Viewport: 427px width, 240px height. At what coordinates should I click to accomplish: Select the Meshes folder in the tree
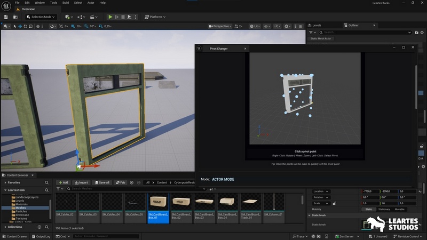(21, 207)
